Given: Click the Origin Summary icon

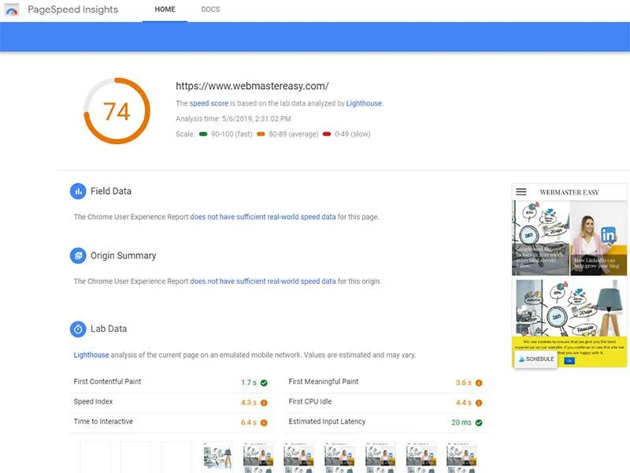Looking at the screenshot, I should (78, 255).
